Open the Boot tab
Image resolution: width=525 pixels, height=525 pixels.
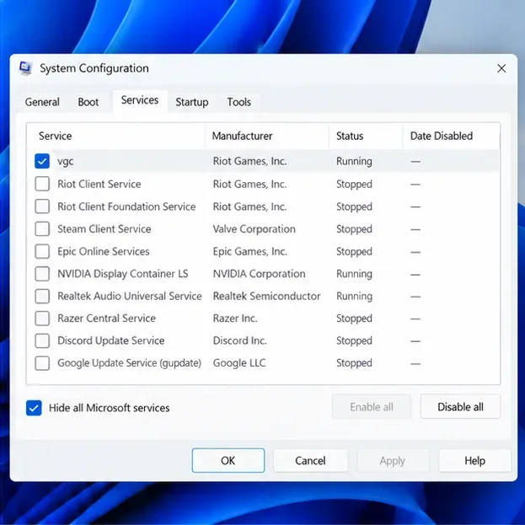coord(88,102)
